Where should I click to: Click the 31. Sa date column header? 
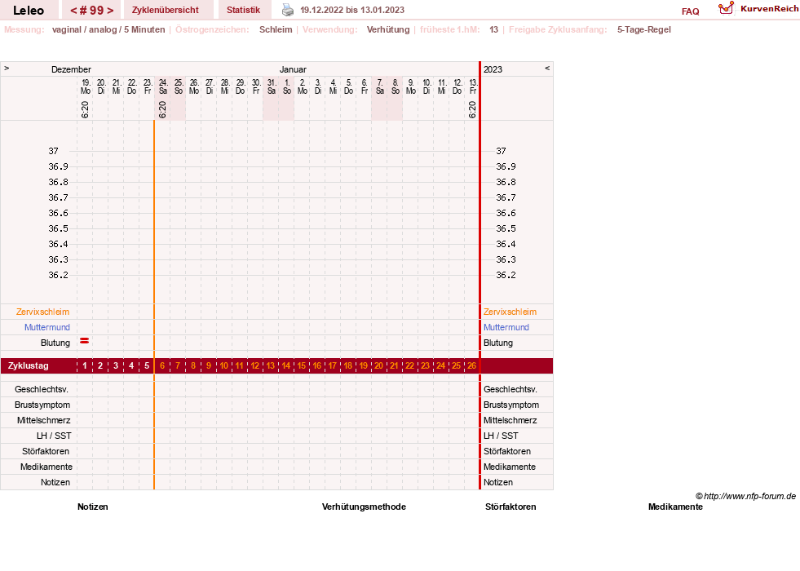pyautogui.click(x=272, y=86)
